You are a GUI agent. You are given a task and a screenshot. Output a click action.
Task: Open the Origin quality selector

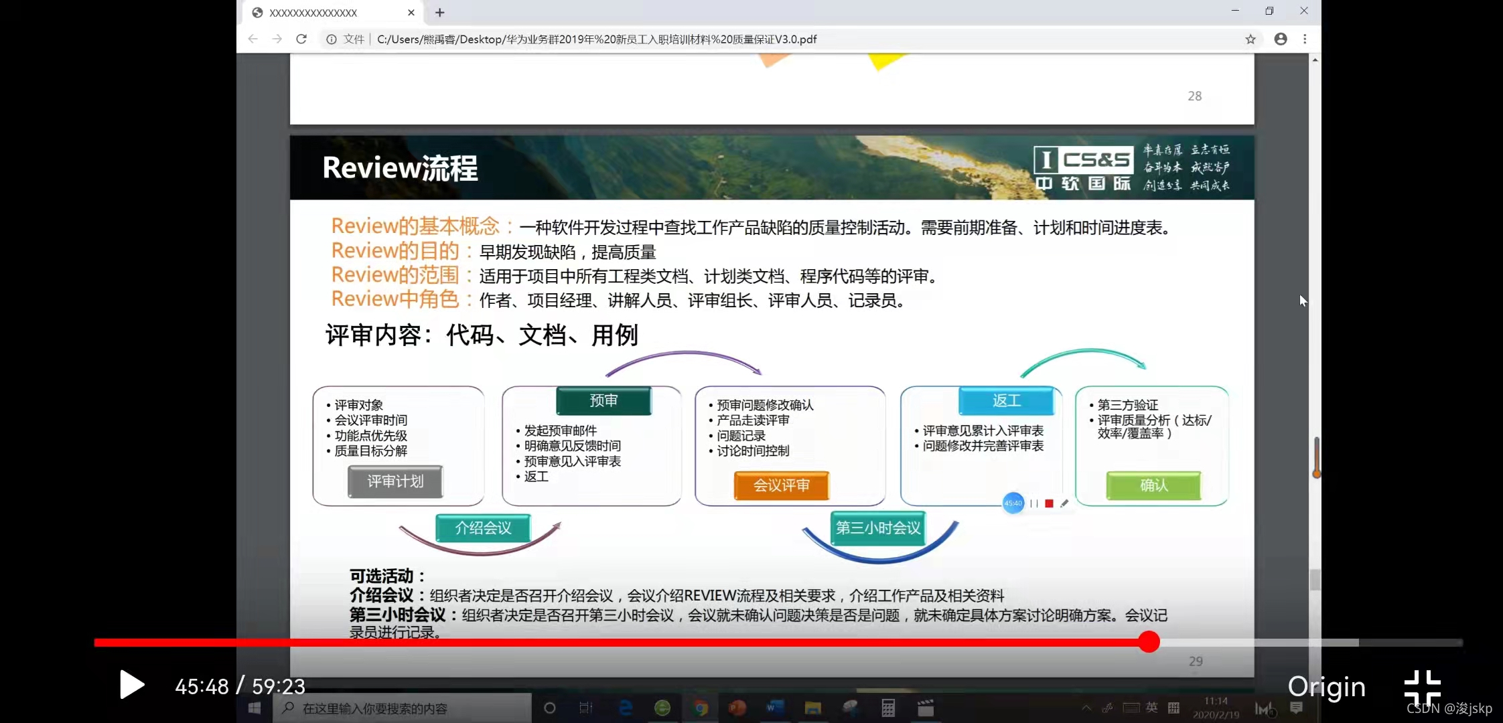[x=1326, y=687]
